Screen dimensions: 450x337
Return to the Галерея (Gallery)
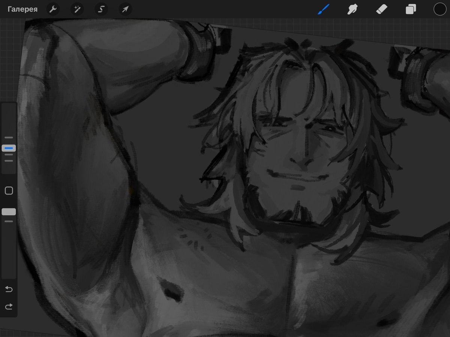click(x=22, y=9)
